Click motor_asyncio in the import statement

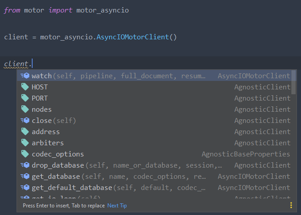pyautogui.click(x=102, y=10)
